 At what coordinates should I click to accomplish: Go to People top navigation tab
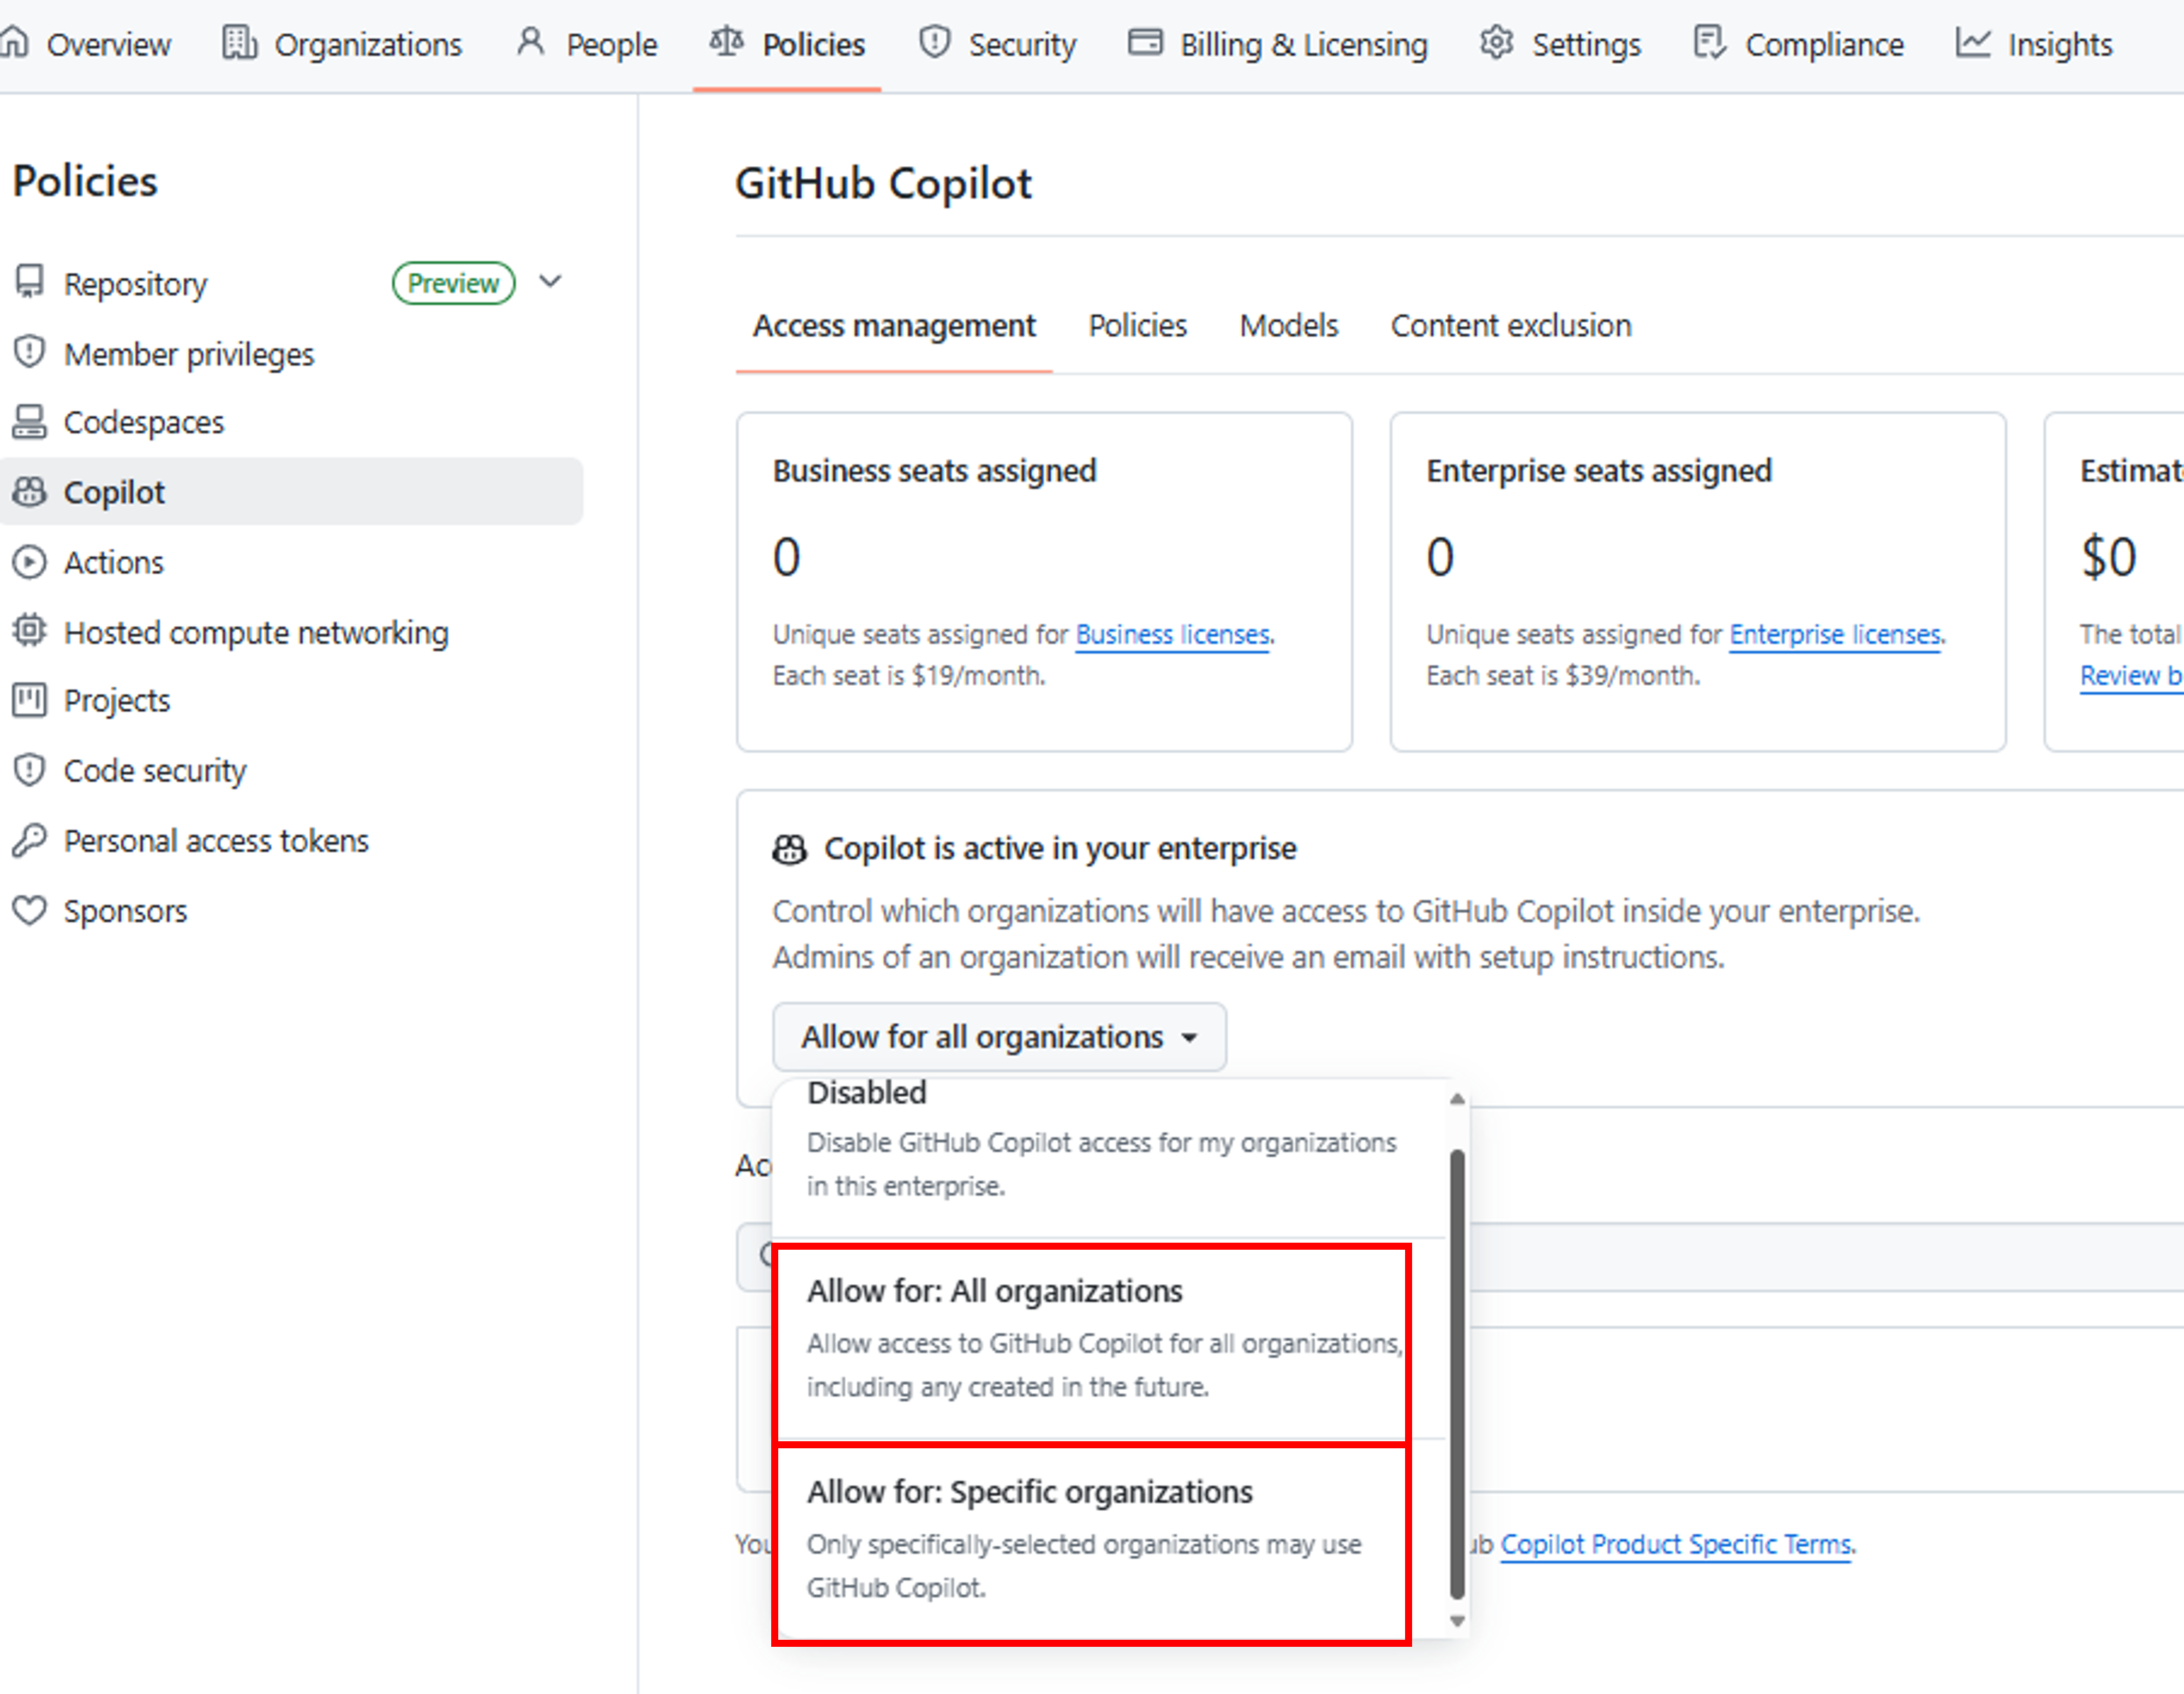pyautogui.click(x=587, y=44)
